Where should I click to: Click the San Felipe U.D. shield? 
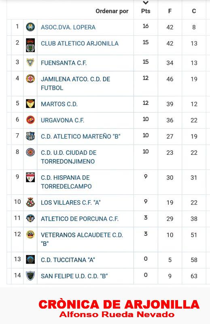point(30,276)
